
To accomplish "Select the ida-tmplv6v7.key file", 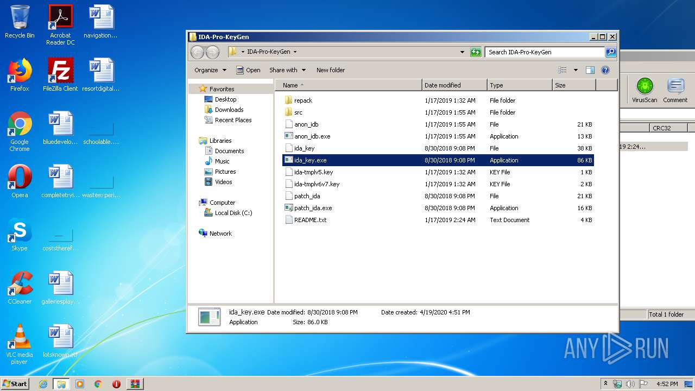I will [438, 184].
